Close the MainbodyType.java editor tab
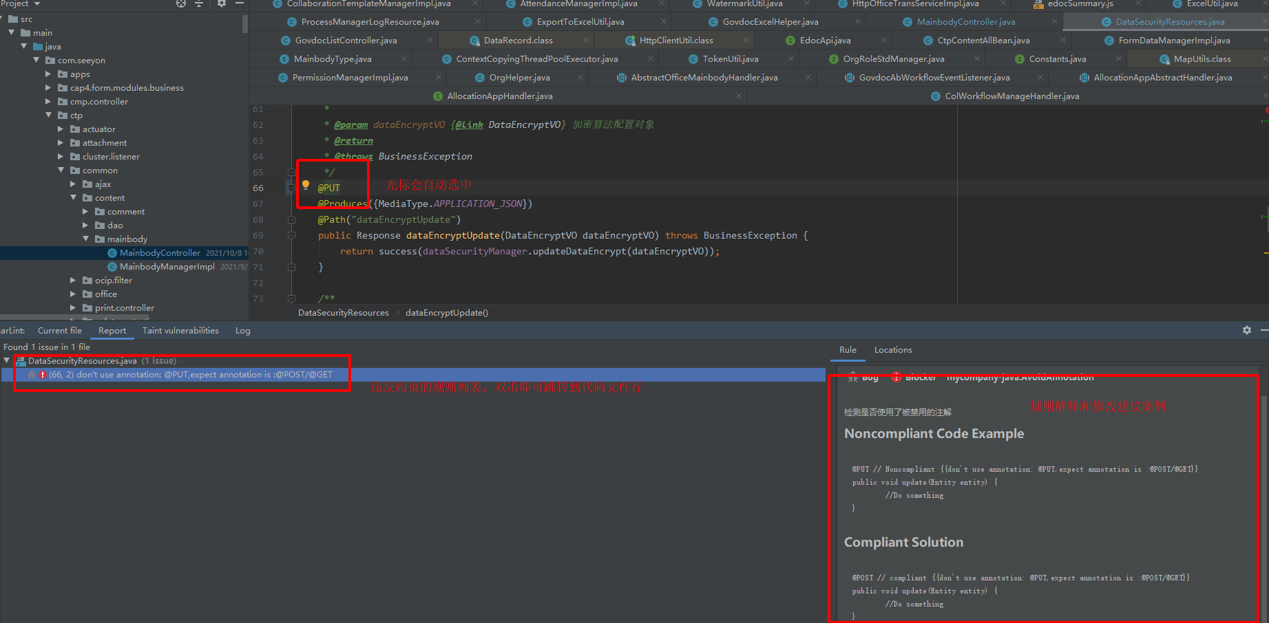 coord(404,59)
